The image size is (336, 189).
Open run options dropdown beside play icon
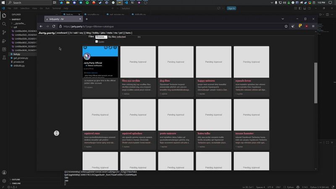(323, 15)
